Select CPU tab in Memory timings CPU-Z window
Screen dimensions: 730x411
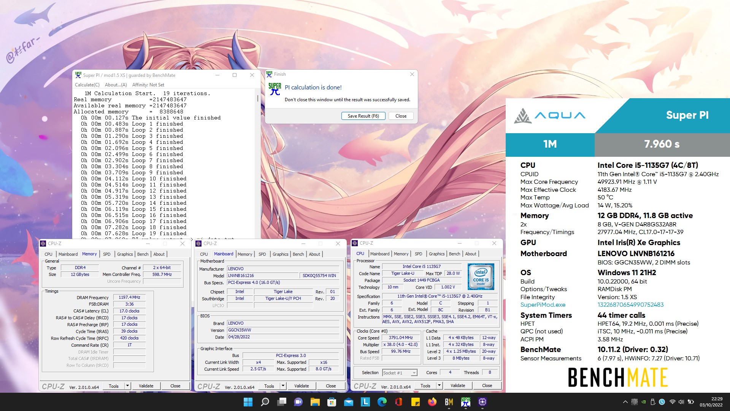[x=48, y=254]
